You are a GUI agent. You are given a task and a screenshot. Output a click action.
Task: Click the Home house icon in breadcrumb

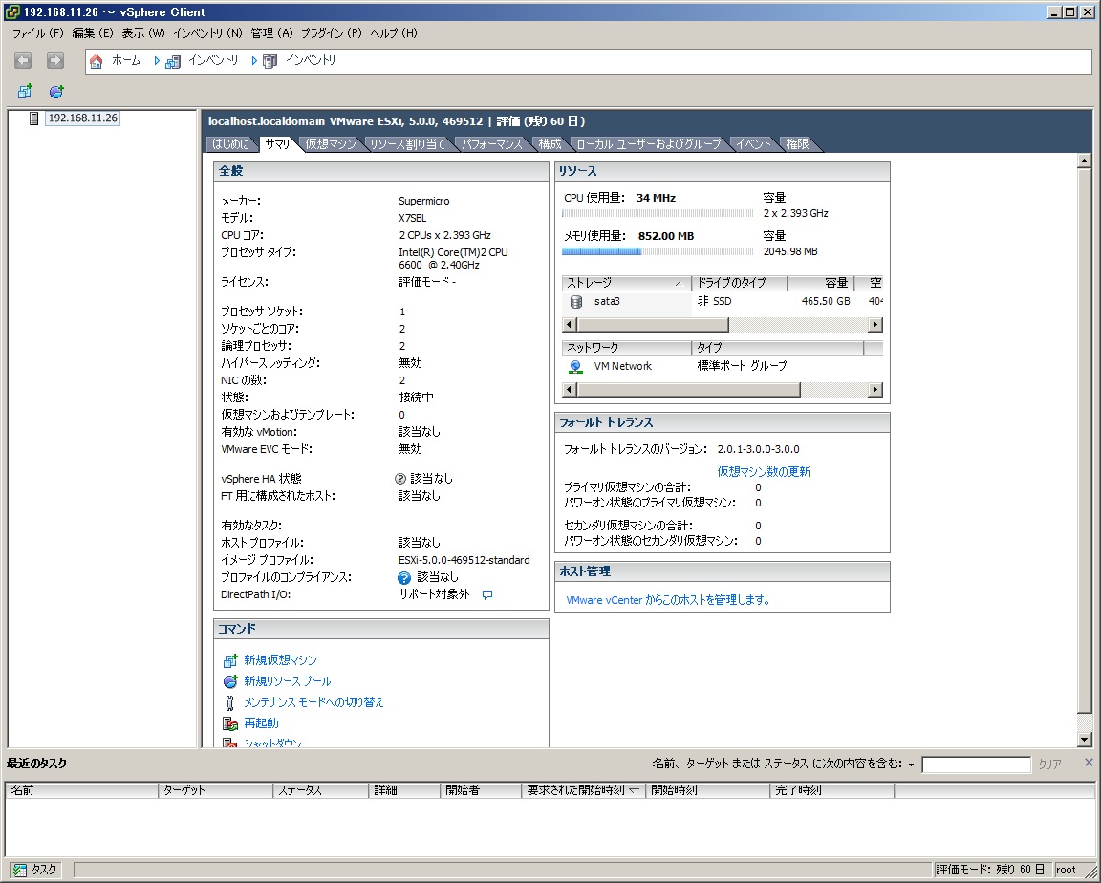pyautogui.click(x=97, y=61)
